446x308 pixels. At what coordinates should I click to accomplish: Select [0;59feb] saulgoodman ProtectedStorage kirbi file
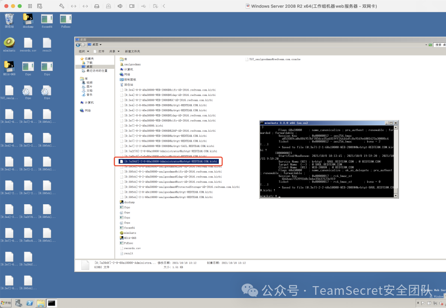point(180,187)
